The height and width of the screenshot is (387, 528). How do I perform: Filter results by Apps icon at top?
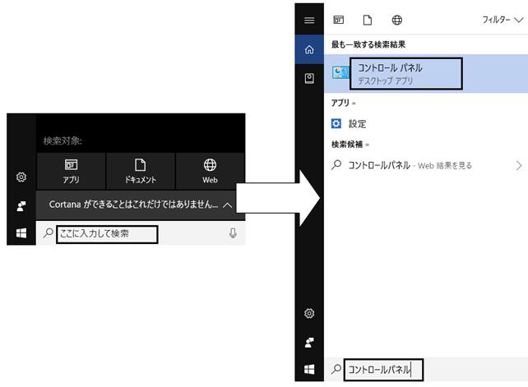coord(338,20)
